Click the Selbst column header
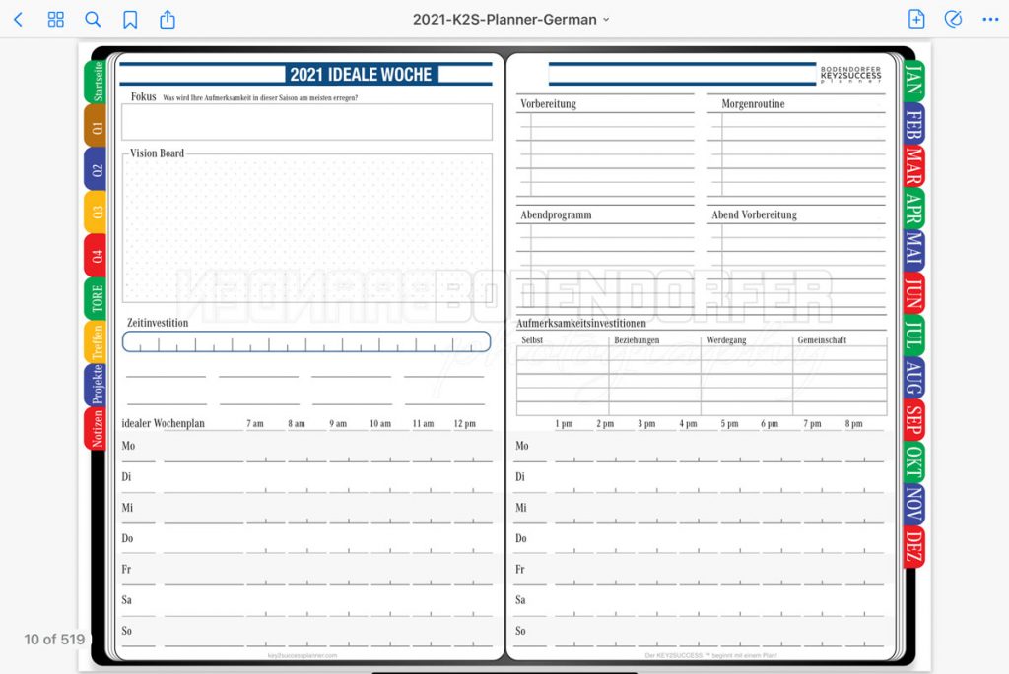Viewport: 1009px width, 674px height. [x=532, y=340]
